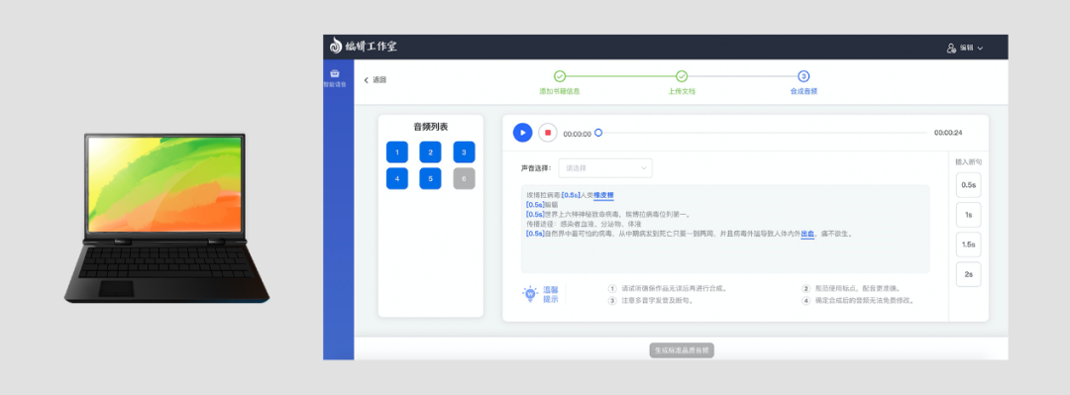Click the blue play audio button
The width and height of the screenshot is (1070, 395).
pos(523,133)
